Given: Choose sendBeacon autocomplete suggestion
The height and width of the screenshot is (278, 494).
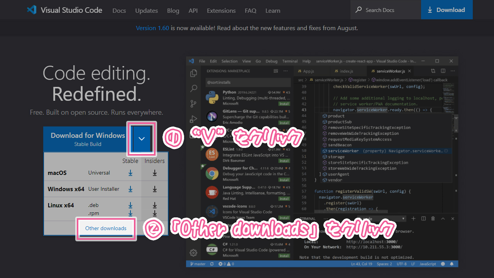Looking at the screenshot, I should [386, 145].
